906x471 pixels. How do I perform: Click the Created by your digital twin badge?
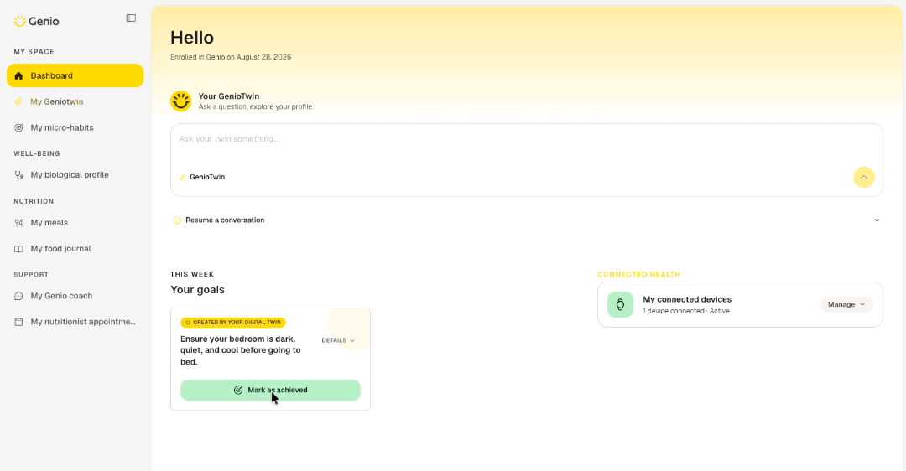pos(233,323)
